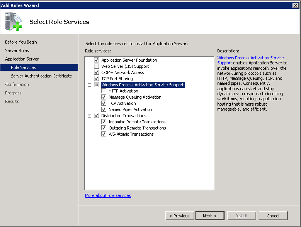Uncheck Outgoing Remote Transactions checkbox
This screenshot has height=227, width=301.
[x=104, y=128]
